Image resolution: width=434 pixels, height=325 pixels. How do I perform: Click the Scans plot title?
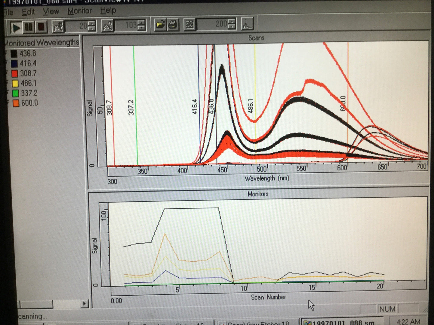tap(256, 38)
